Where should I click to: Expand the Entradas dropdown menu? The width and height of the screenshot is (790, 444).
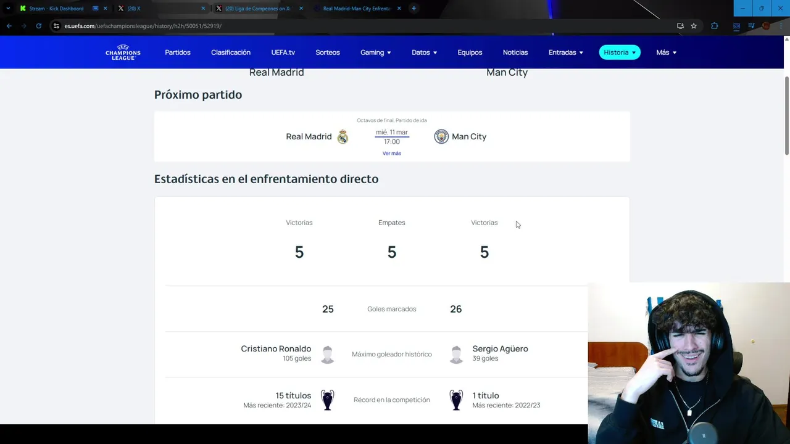[x=566, y=52]
